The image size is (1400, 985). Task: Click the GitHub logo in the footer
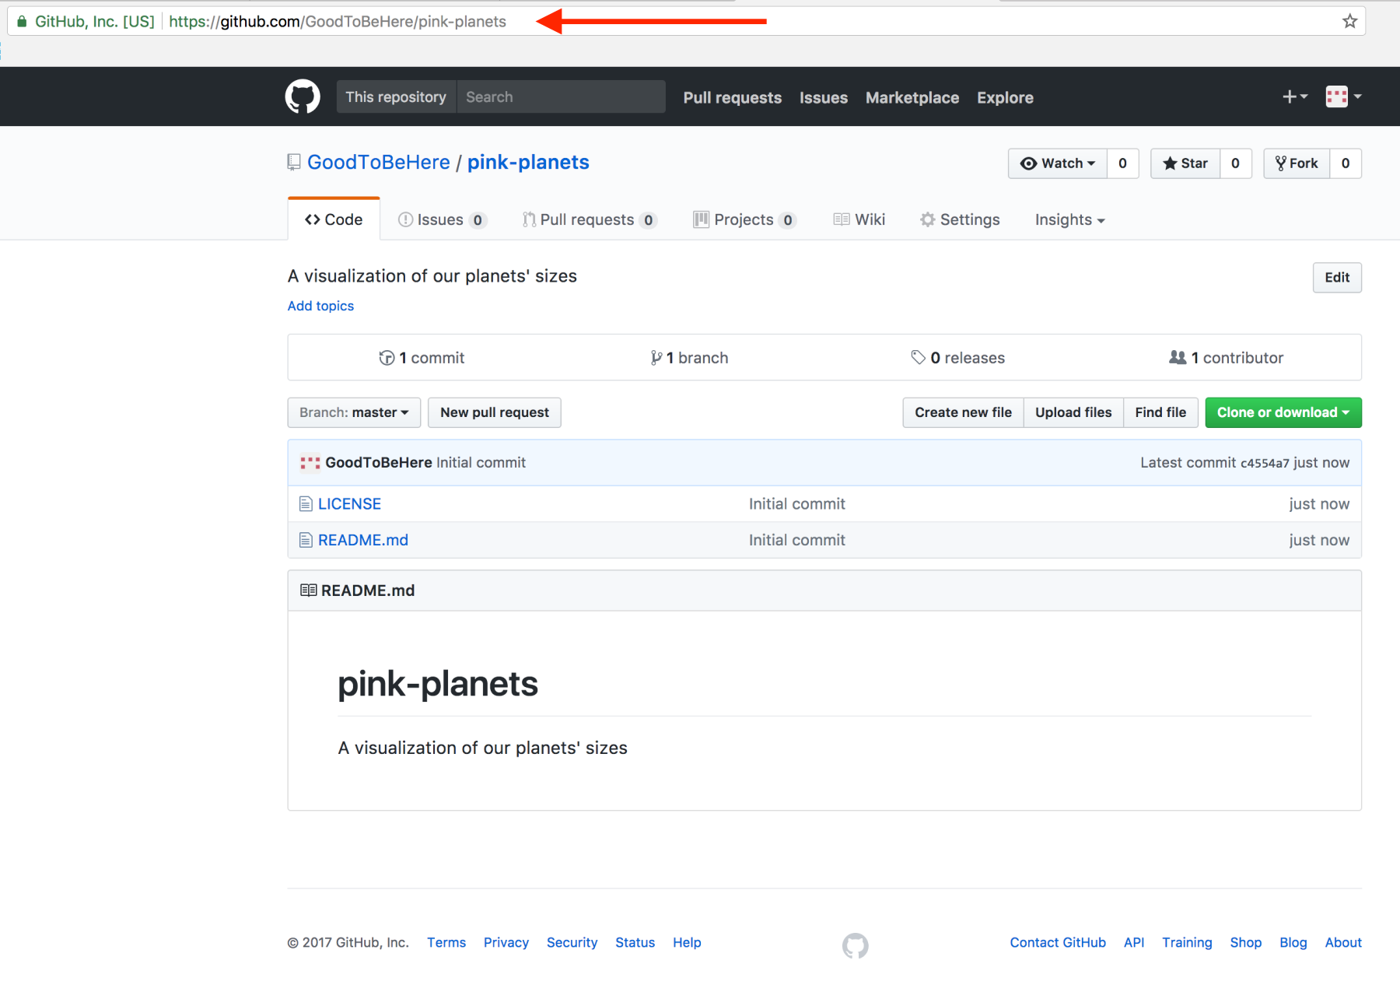click(x=855, y=945)
